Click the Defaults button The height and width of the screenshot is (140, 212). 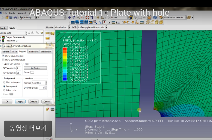[33, 102]
